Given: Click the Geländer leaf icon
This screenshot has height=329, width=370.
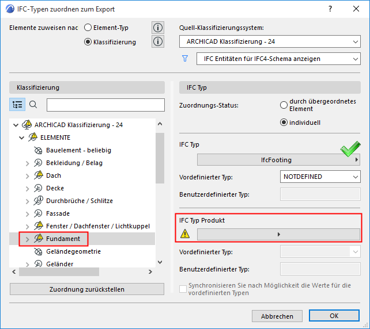Looking at the screenshot, I should 38,263.
